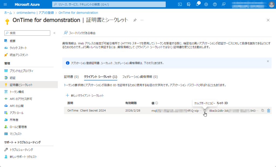Open the notifications bell
The height and width of the screenshot is (167, 276).
(x=197, y=4)
